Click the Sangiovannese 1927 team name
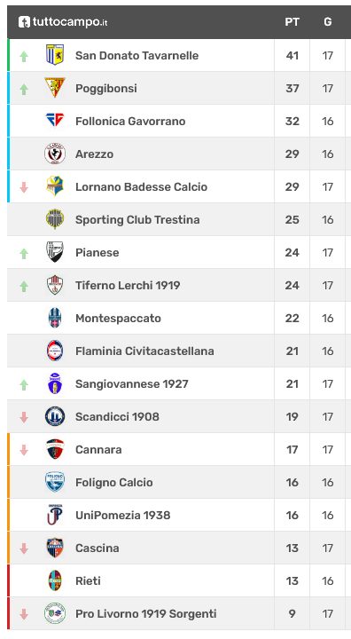 (132, 383)
